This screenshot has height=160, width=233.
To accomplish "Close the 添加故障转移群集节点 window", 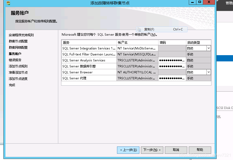I will click(209, 2).
